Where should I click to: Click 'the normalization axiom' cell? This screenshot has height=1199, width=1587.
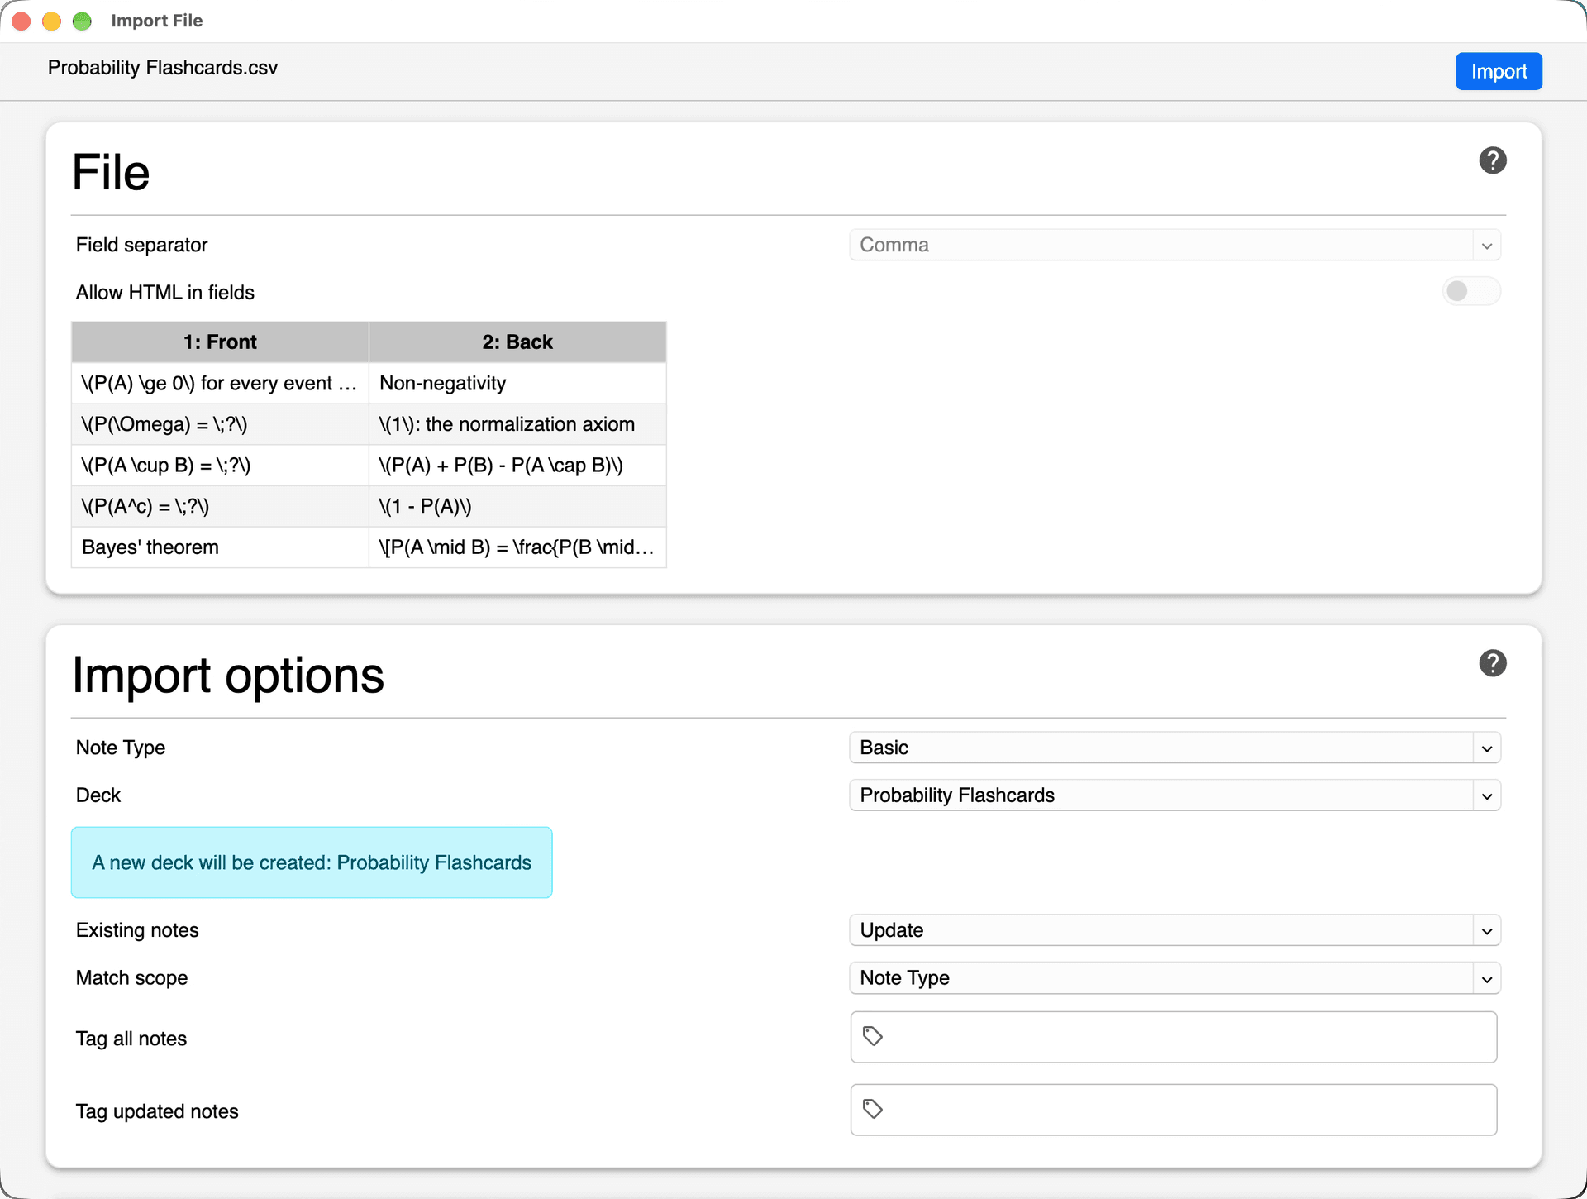[517, 424]
